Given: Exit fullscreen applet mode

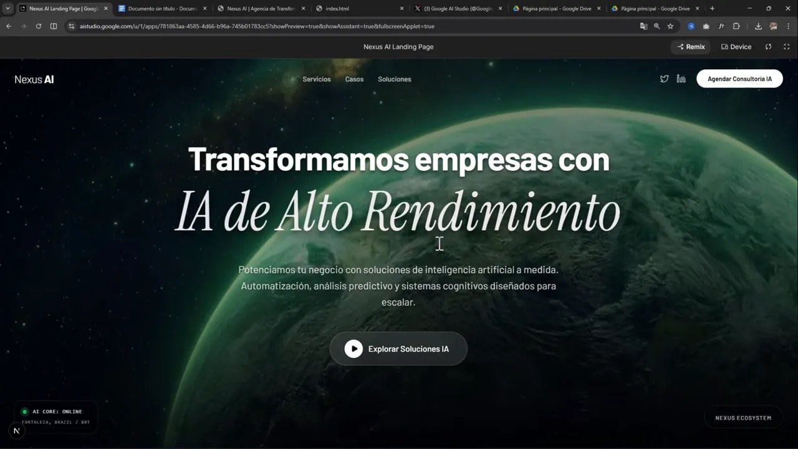Looking at the screenshot, I should (787, 47).
